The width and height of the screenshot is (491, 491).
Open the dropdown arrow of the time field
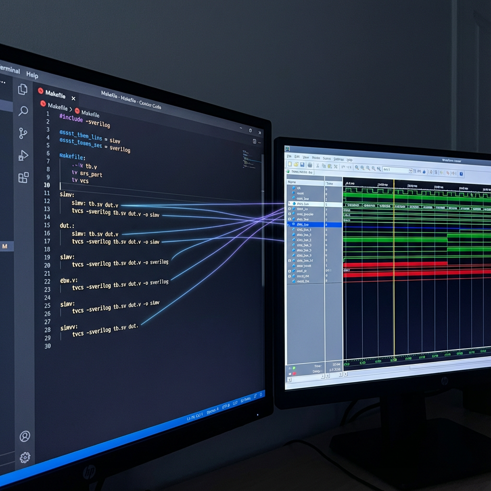coord(410,171)
